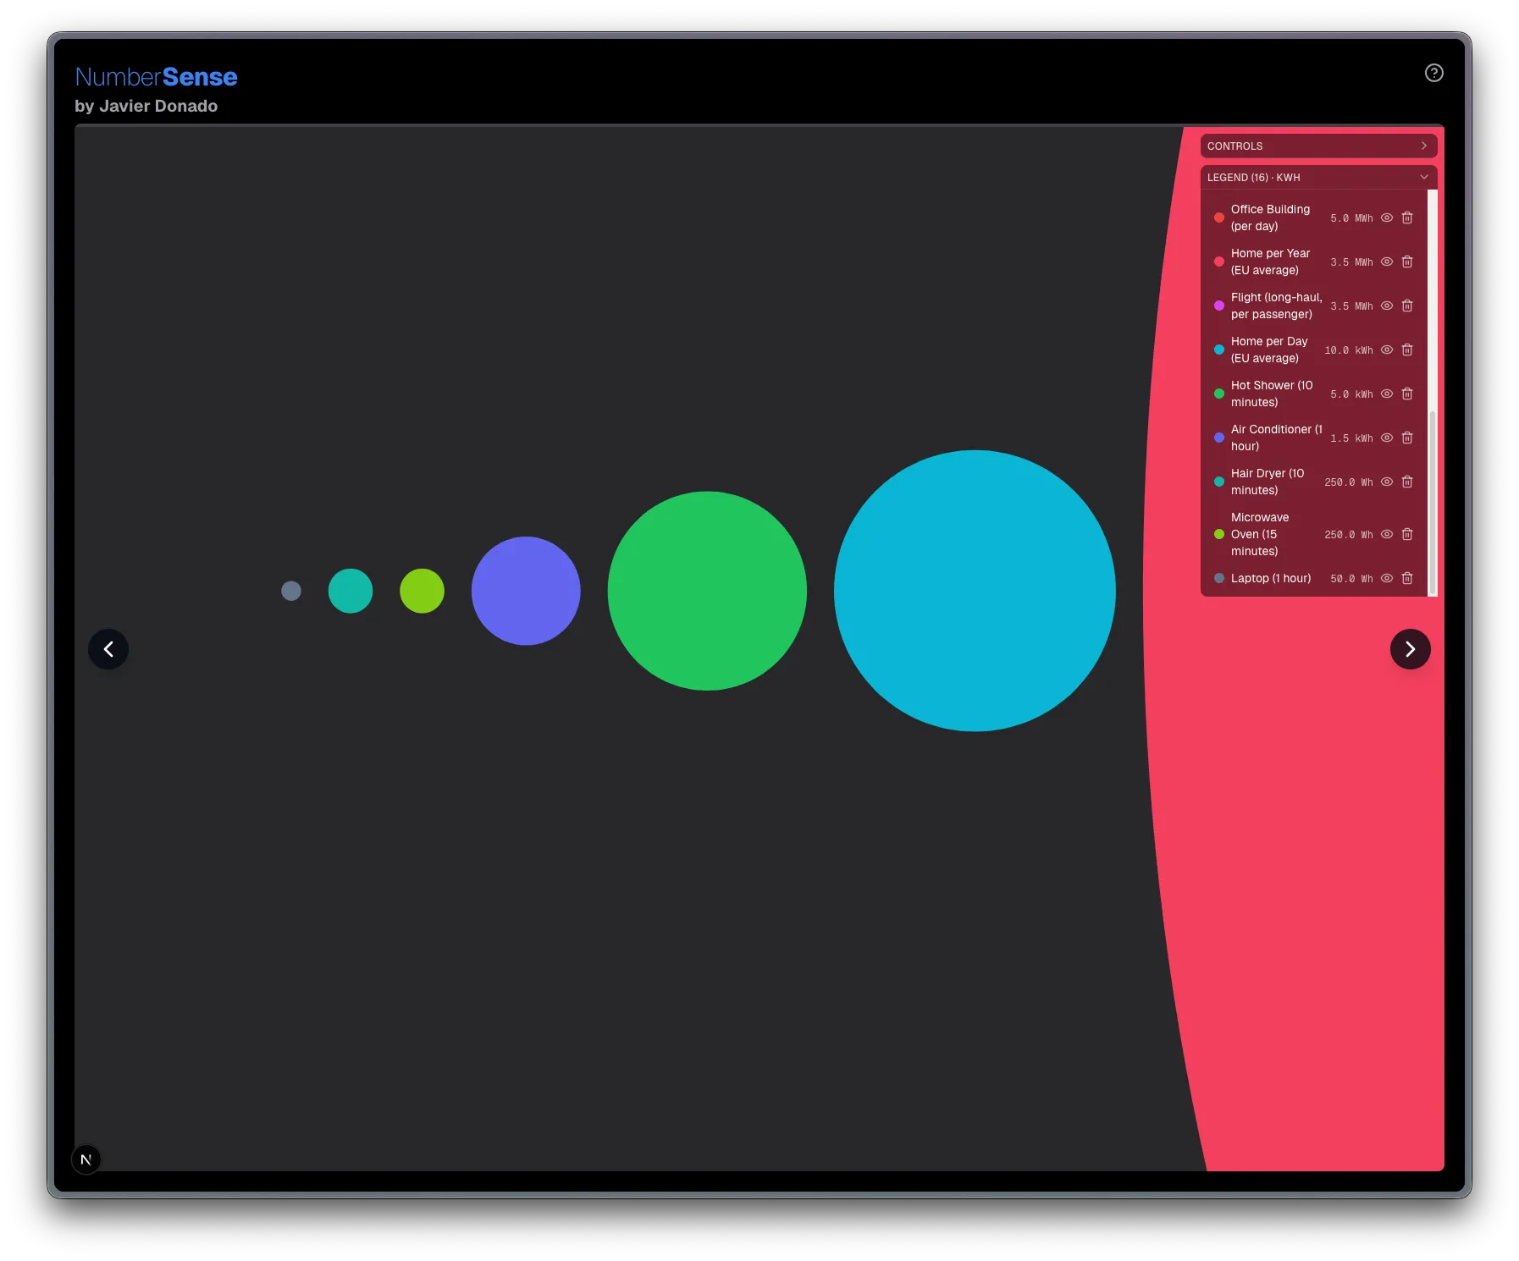
Task: Hide the Flight long-haul entry
Action: pos(1387,306)
